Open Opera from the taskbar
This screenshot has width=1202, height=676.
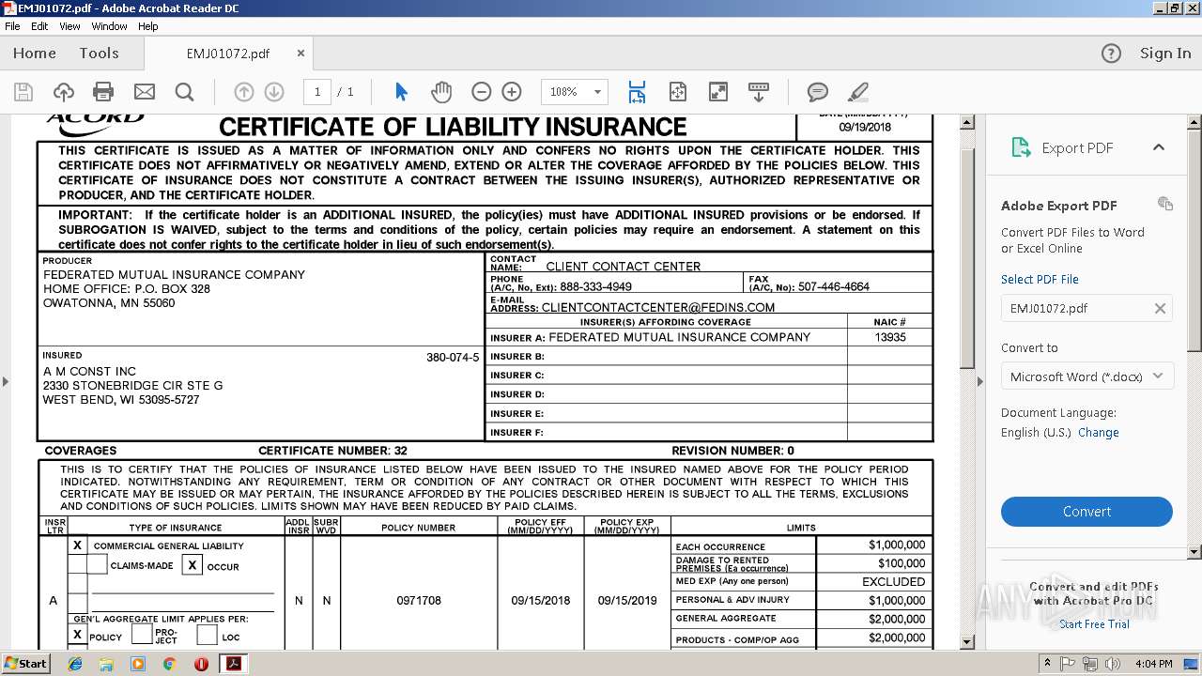[x=201, y=663]
